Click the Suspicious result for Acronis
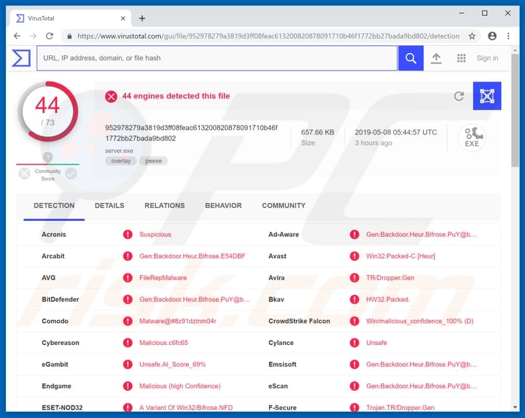 [156, 234]
